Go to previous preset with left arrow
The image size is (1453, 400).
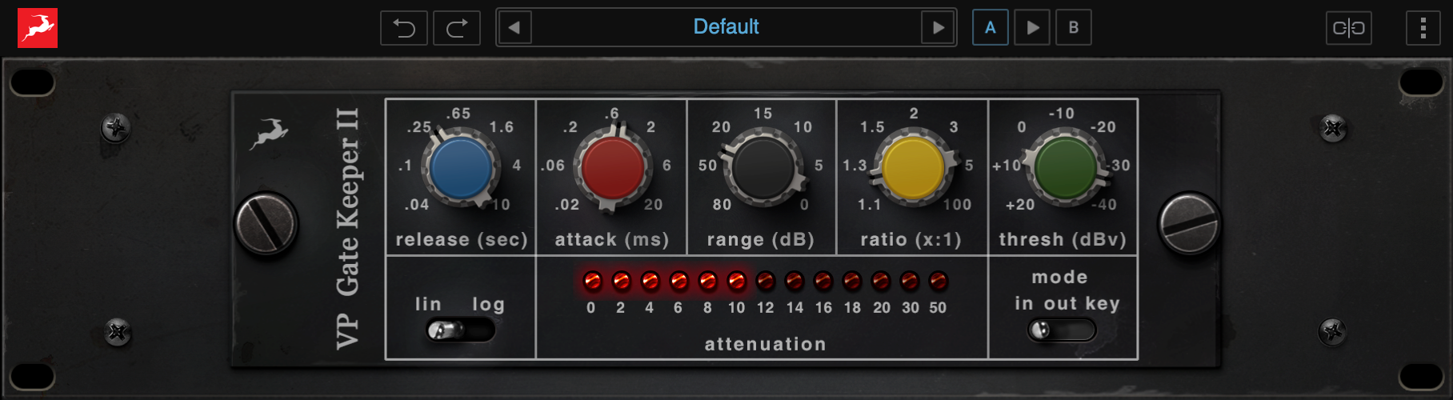514,28
